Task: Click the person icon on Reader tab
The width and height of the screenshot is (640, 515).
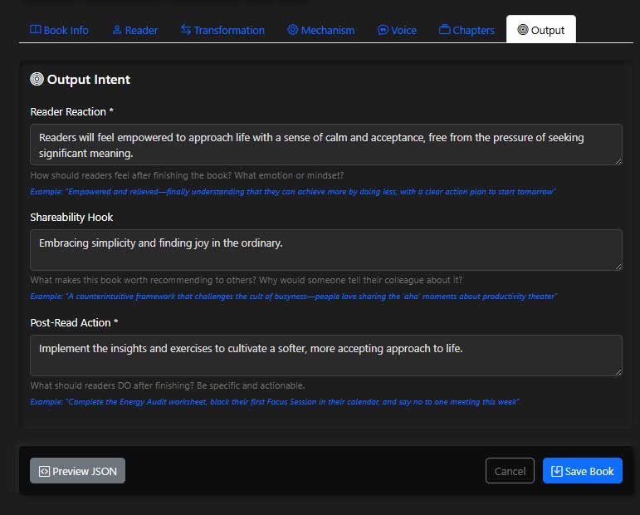Action: 117,30
